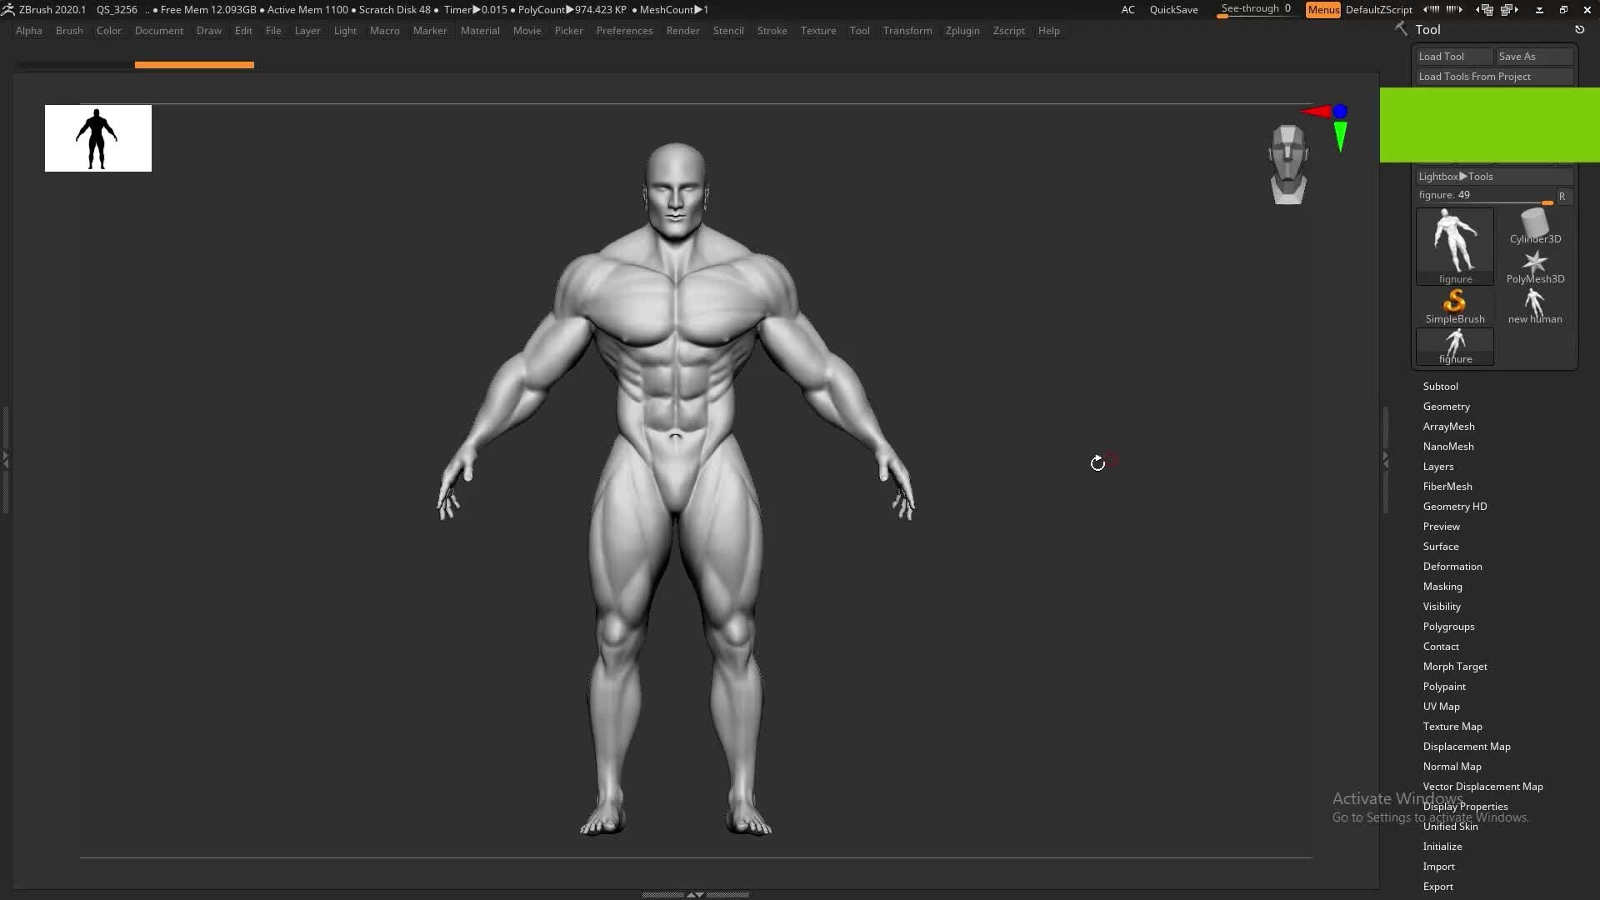Image resolution: width=1600 pixels, height=900 pixels.
Task: Click the ZBrush logo in the title bar
Action: click(8, 9)
